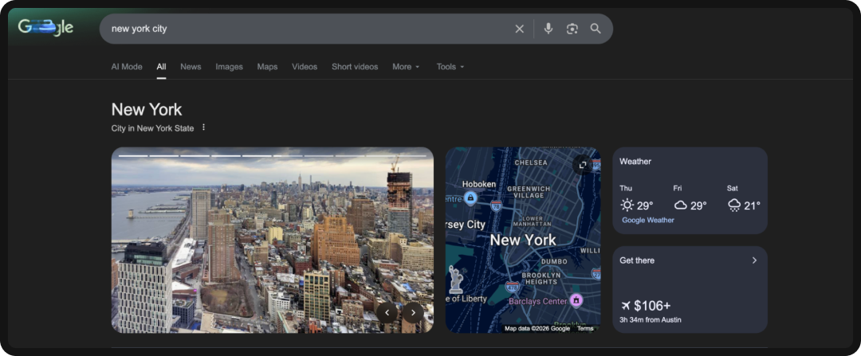This screenshot has width=861, height=356.
Task: Open the Videos tab
Action: [305, 66]
